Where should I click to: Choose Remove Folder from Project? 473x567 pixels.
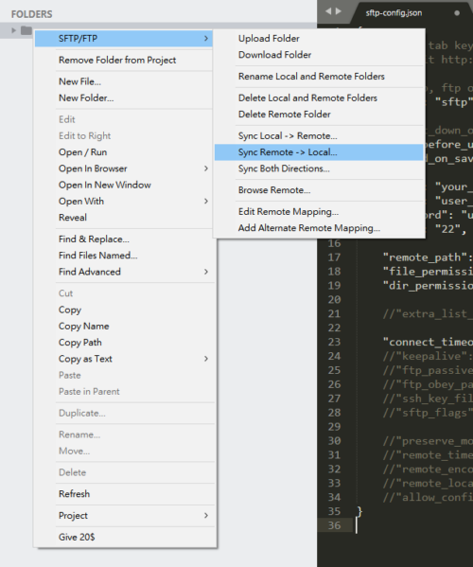124,60
